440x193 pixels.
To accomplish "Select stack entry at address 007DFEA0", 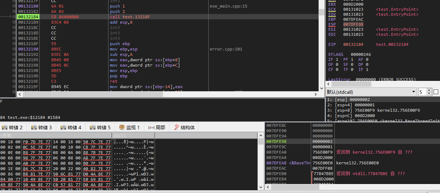I will [276, 152].
